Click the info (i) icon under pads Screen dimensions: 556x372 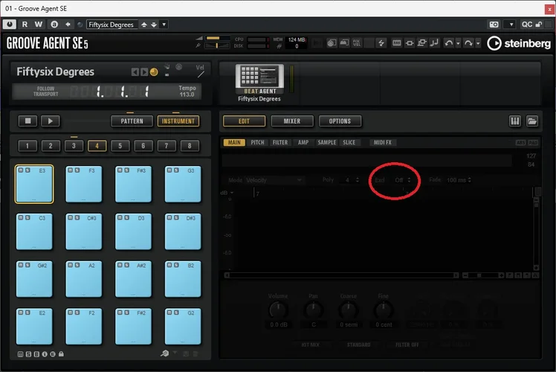(x=45, y=354)
